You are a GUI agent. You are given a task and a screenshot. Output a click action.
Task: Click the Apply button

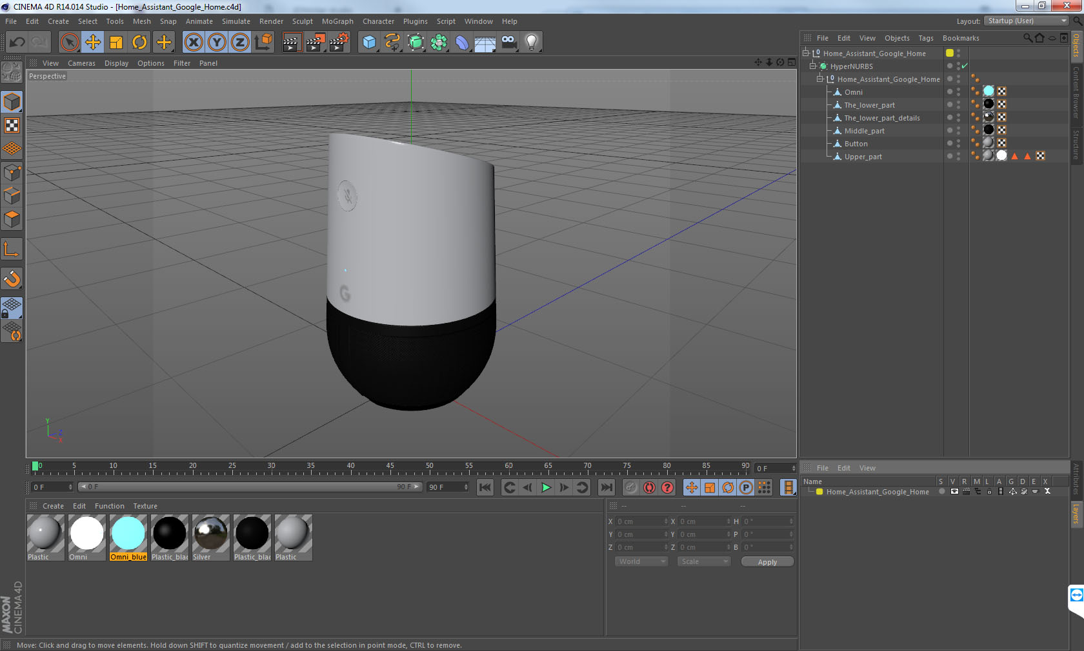(x=767, y=562)
